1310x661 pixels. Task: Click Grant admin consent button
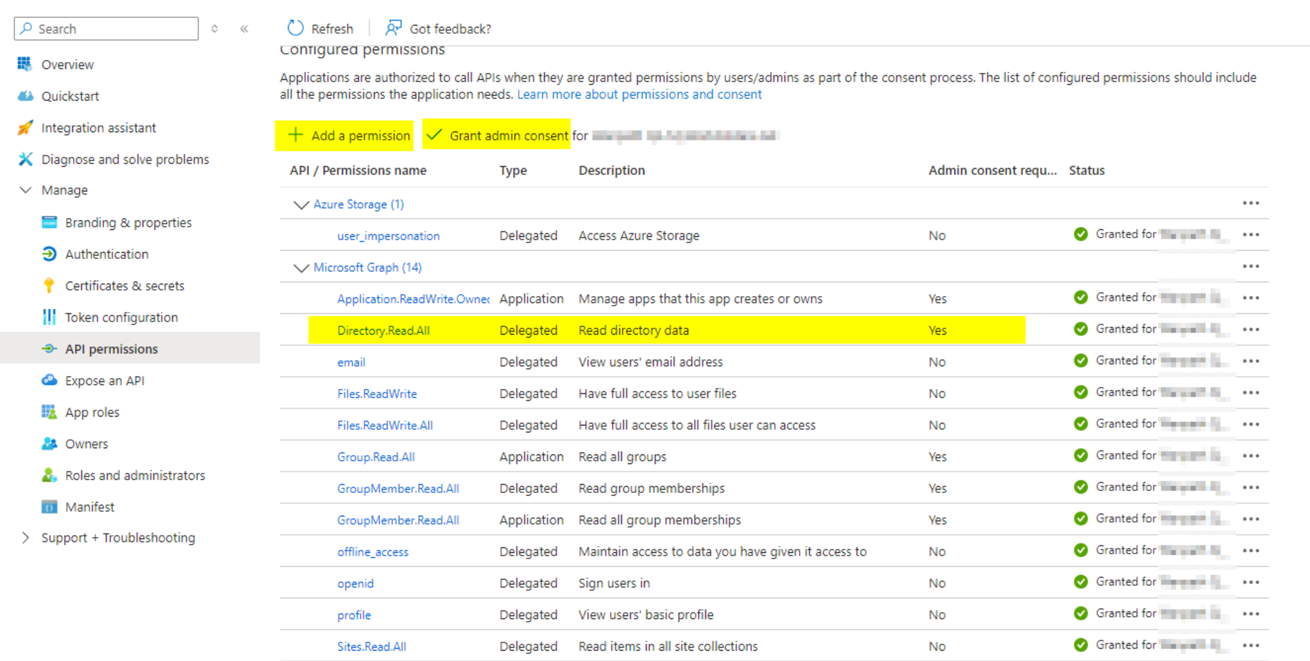499,136
